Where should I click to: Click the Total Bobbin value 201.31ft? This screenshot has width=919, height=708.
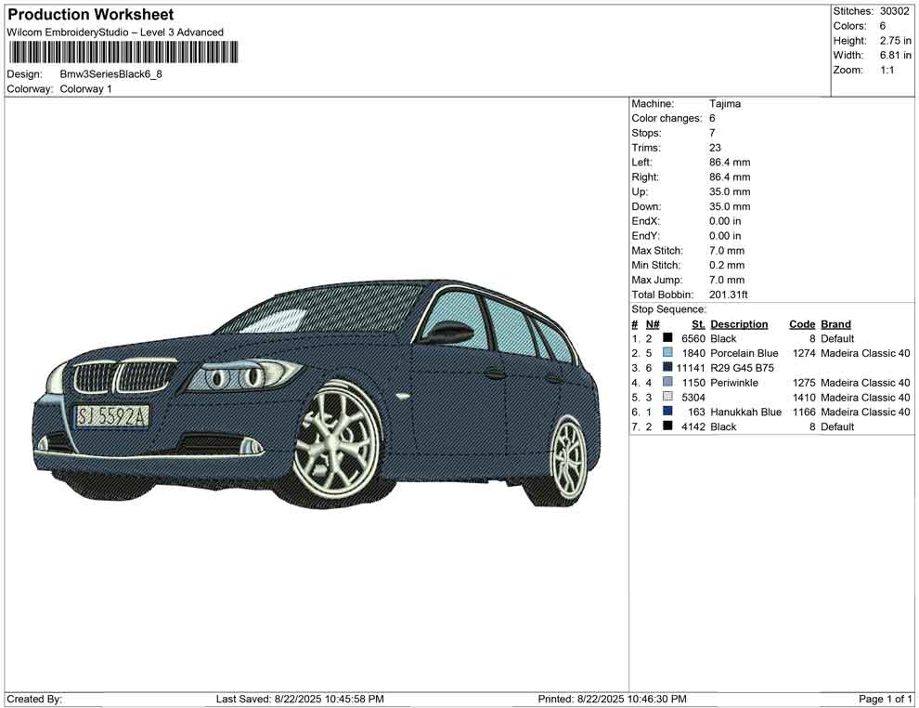(729, 295)
